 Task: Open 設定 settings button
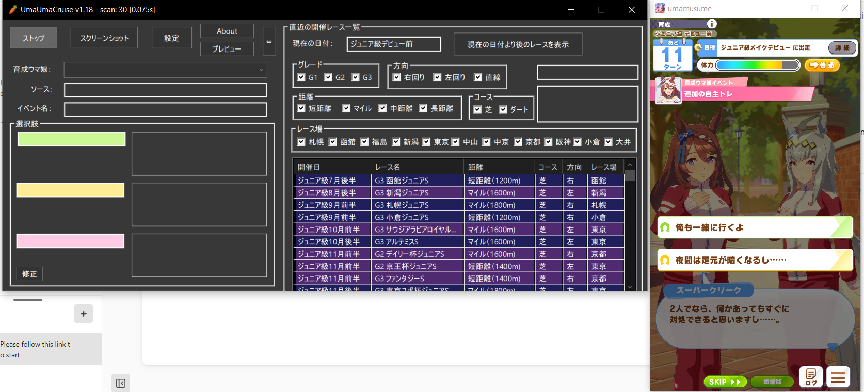[172, 38]
